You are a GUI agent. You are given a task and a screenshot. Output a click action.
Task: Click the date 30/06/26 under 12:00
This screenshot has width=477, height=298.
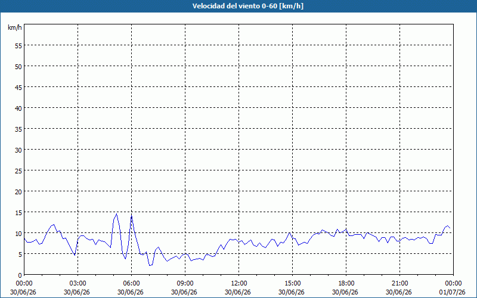click(x=237, y=292)
